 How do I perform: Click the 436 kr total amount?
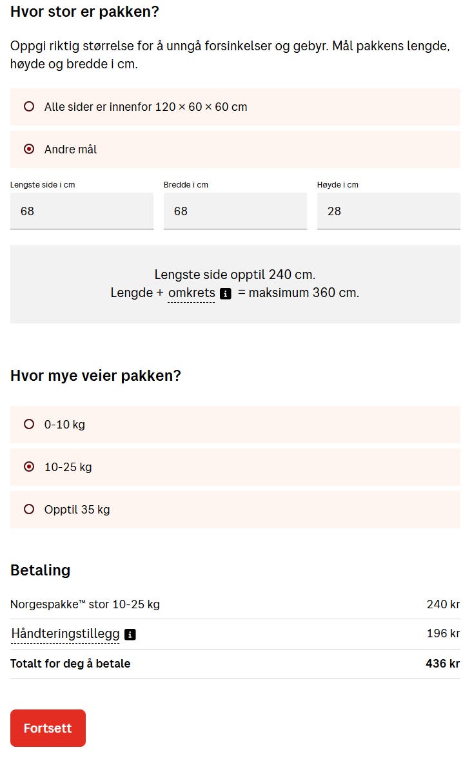tap(442, 664)
